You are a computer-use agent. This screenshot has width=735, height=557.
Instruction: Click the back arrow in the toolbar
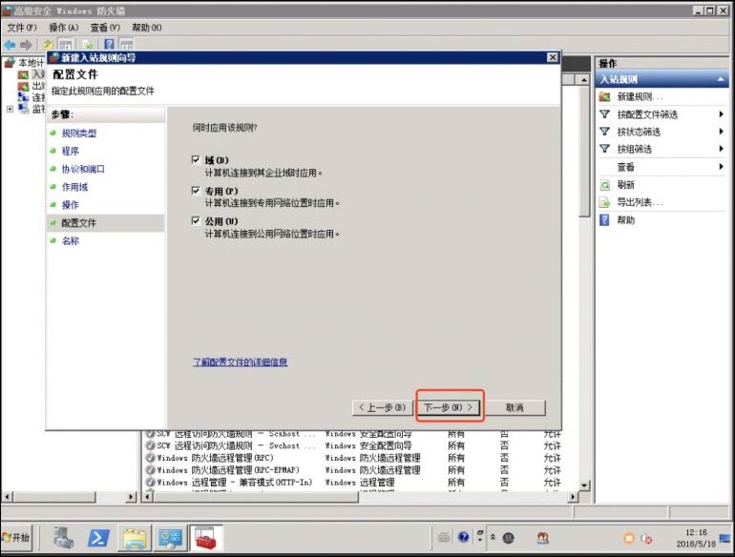(10, 45)
